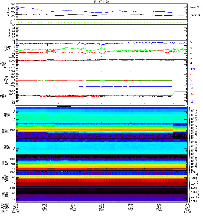Screen dimensions: 203x216
Task: Click the Keogram panel axis label
Action: [x=9, y=32]
